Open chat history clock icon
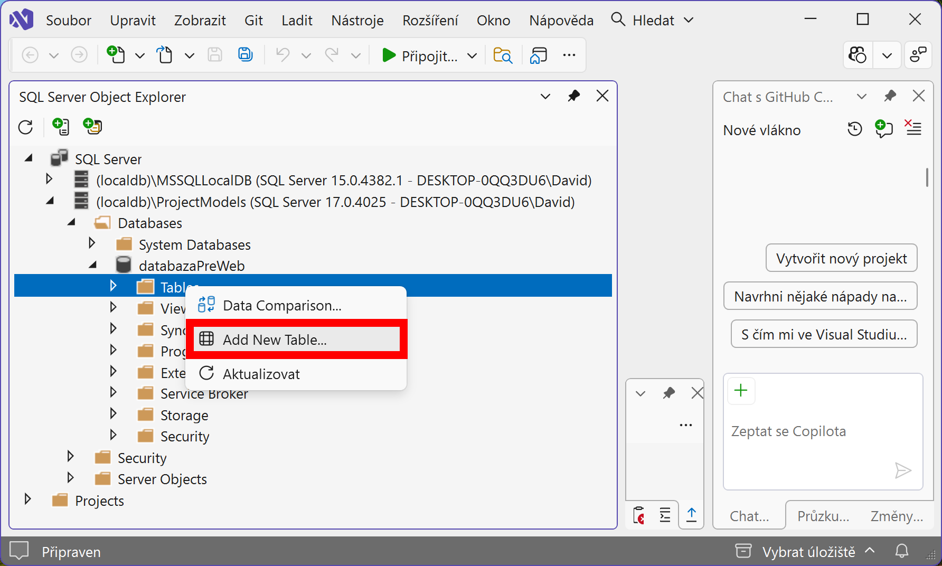This screenshot has height=566, width=942. (855, 129)
